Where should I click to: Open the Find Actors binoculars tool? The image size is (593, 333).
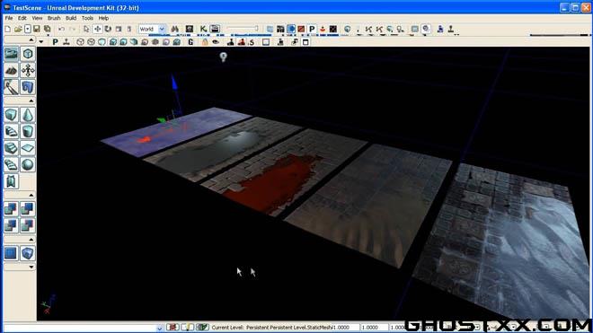pos(174,29)
